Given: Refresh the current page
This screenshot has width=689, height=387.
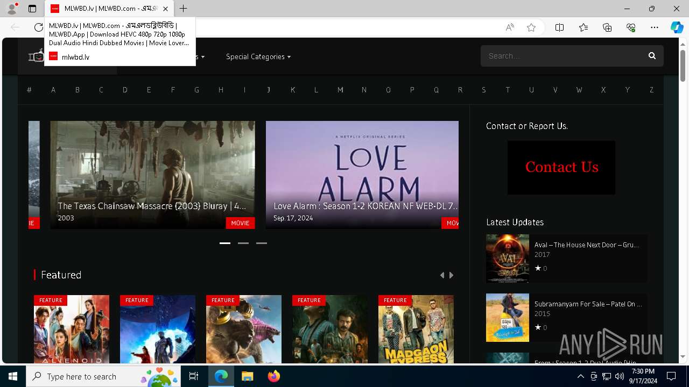Looking at the screenshot, I should [x=38, y=27].
